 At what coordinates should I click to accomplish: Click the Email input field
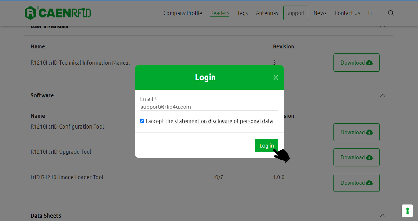(x=209, y=107)
